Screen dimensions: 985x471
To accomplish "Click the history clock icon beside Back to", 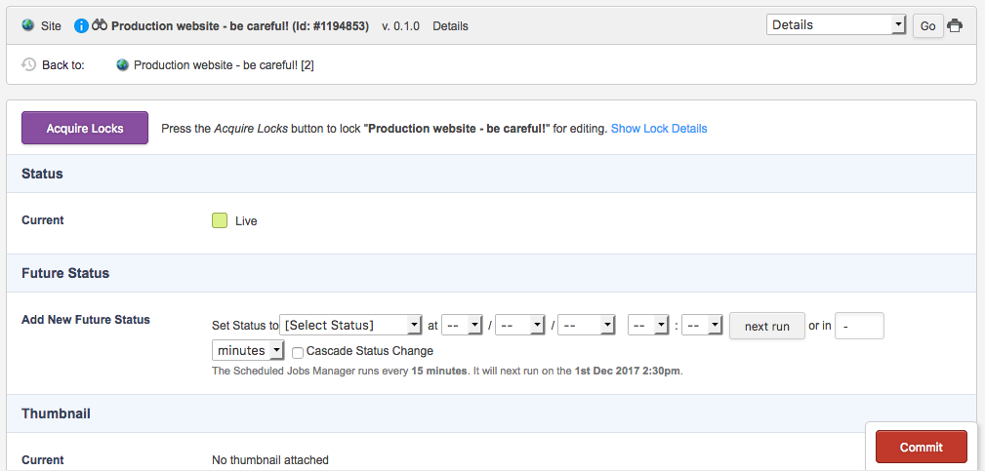I will (x=29, y=65).
